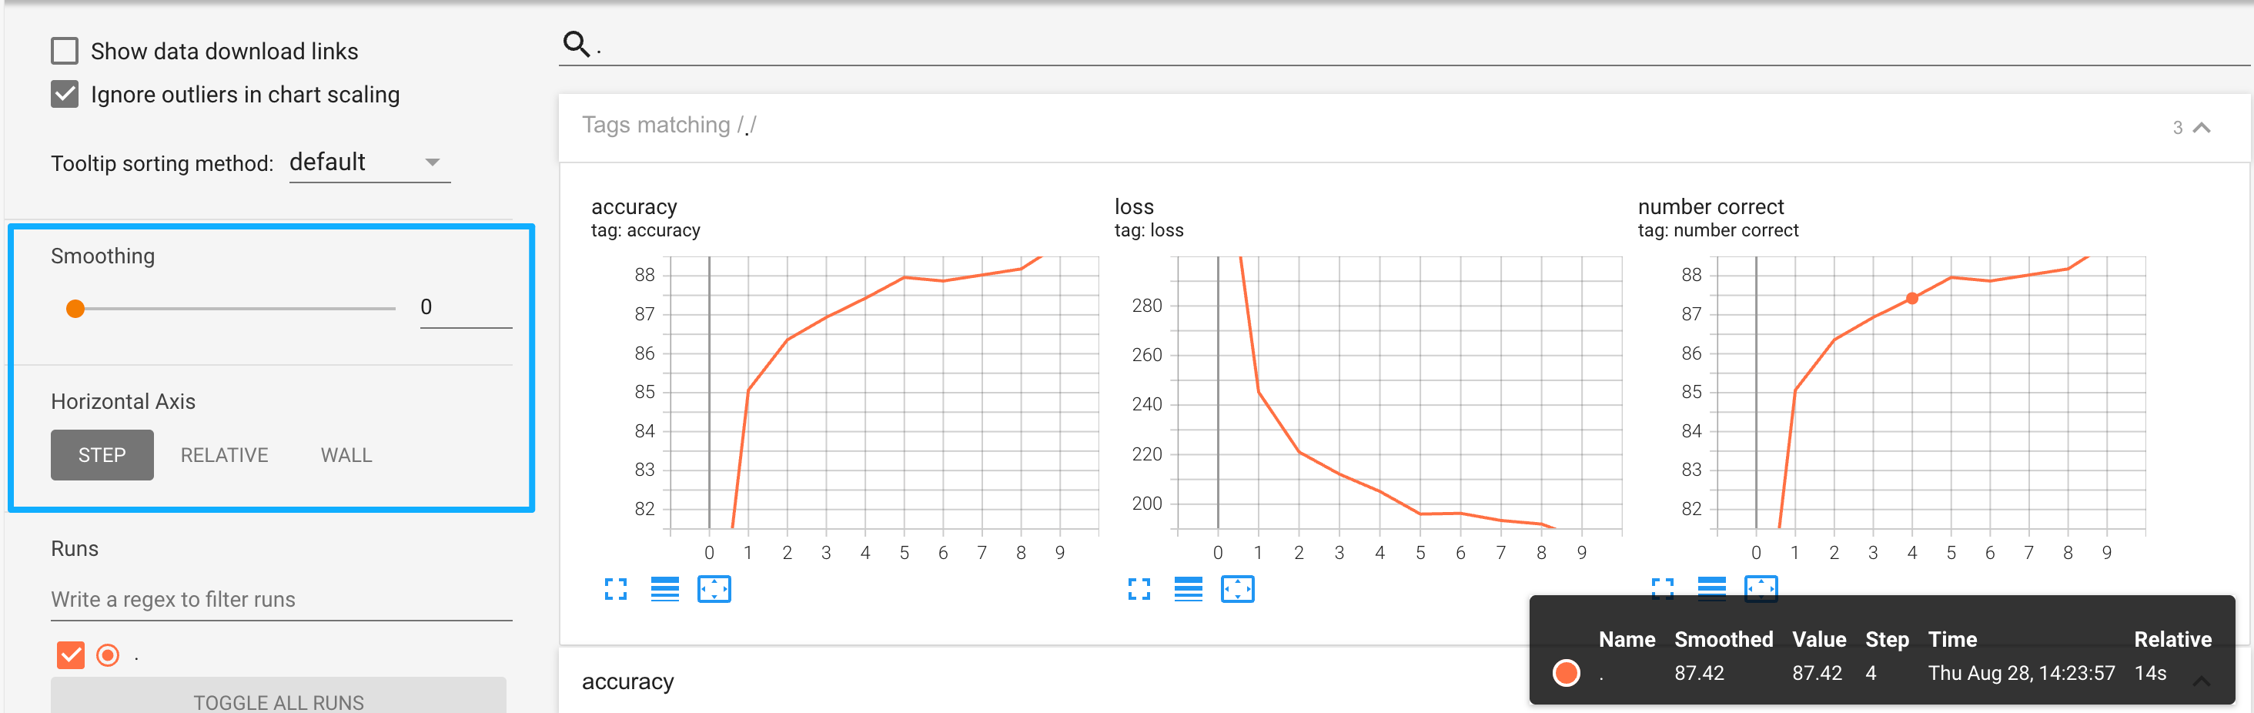Viewport: 2254px width, 713px height.
Task: Expand the accuracy chart to full size
Action: 615,589
